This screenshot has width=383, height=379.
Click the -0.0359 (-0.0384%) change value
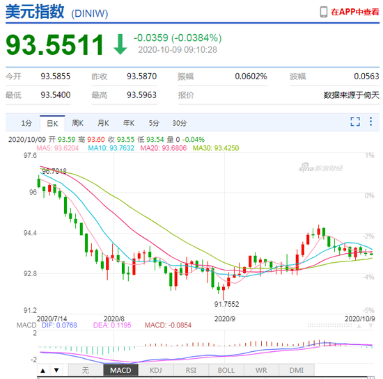coord(178,38)
